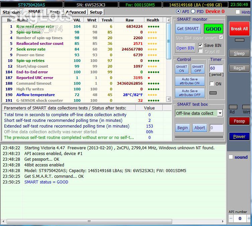Click the indicator below Break All
Image resolution: width=252 pixels, height=226 pixels.
[239, 40]
